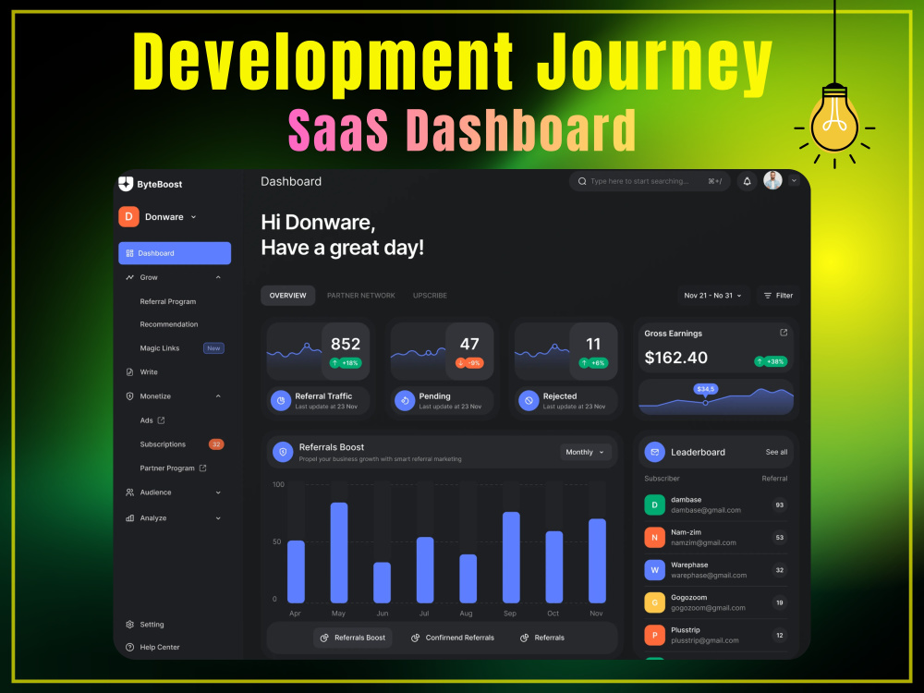Click the -9% pending badge
924x693 pixels.
(x=469, y=363)
